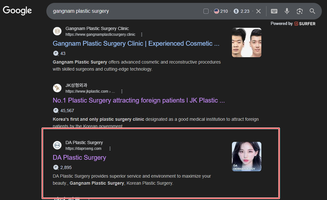The image size is (327, 200).
Task: Start voice search with microphone icon
Action: point(287,11)
